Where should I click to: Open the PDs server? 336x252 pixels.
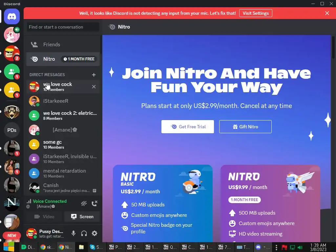pos(12,130)
